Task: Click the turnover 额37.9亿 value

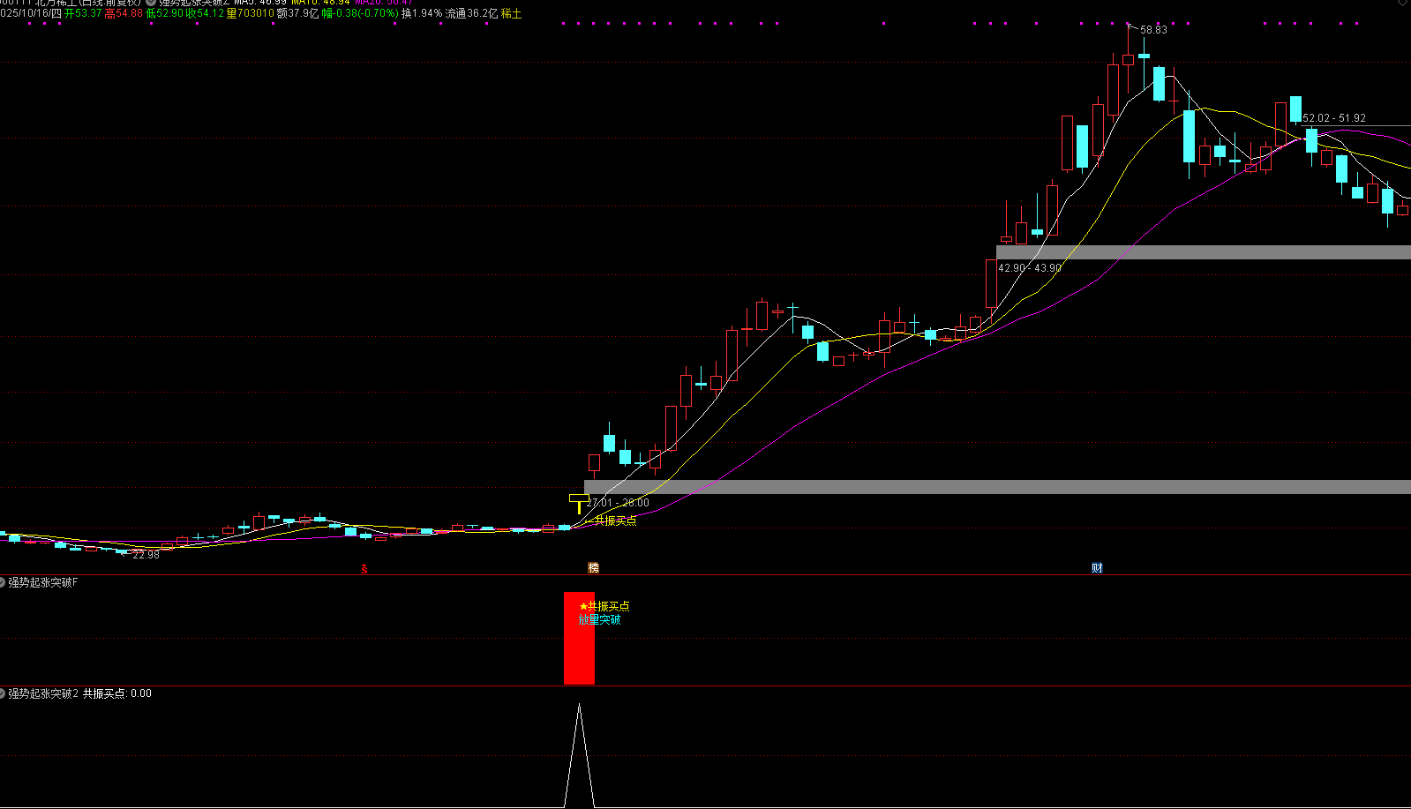Action: pyautogui.click(x=298, y=13)
